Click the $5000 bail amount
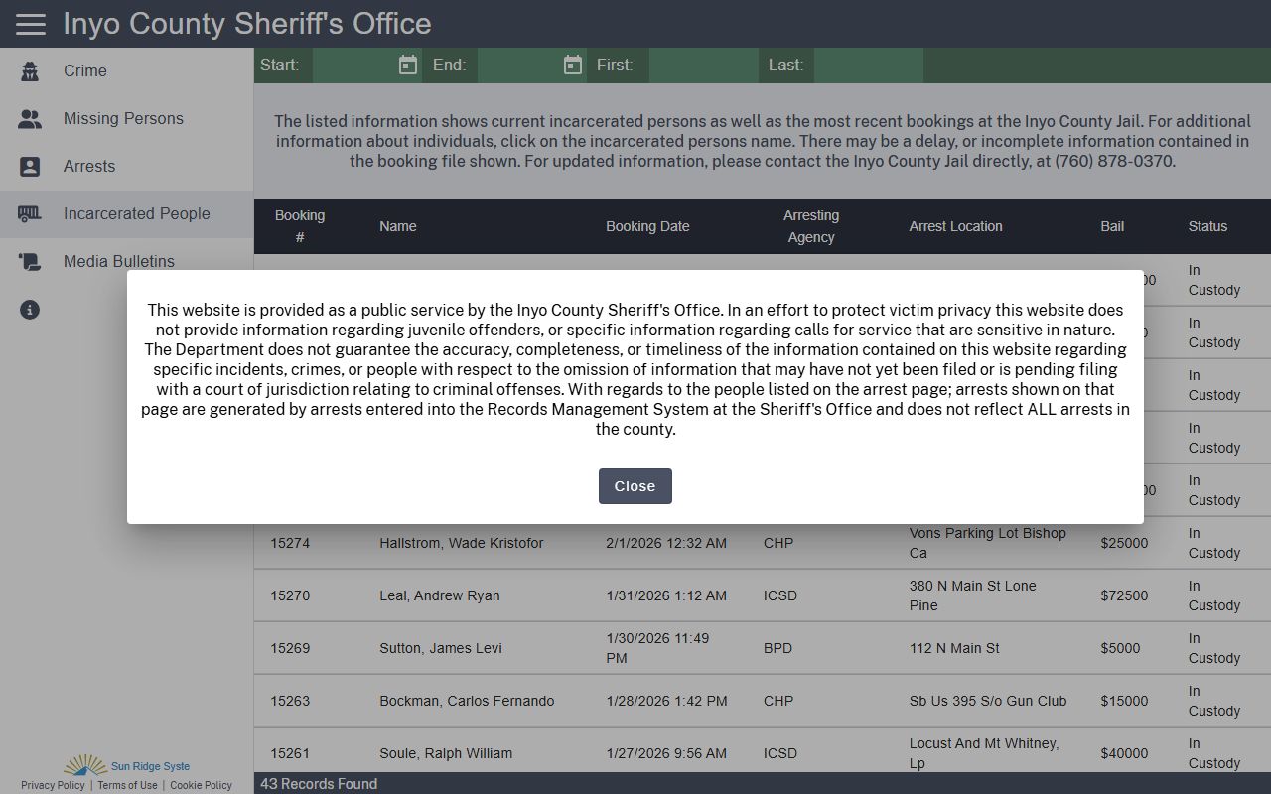The image size is (1271, 794). (1120, 648)
